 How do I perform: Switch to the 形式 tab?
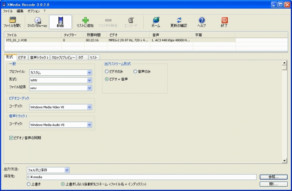[10, 57]
